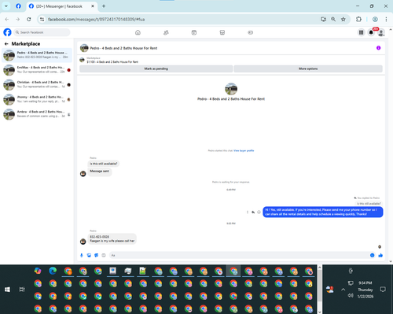Bookmark this page with the star icon
Viewport: 393px width, 314px height.
(x=343, y=19)
